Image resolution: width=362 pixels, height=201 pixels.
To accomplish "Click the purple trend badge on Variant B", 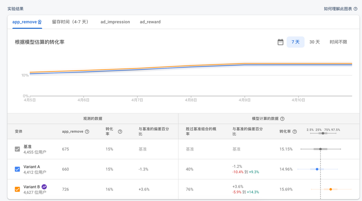I will (x=44, y=187).
